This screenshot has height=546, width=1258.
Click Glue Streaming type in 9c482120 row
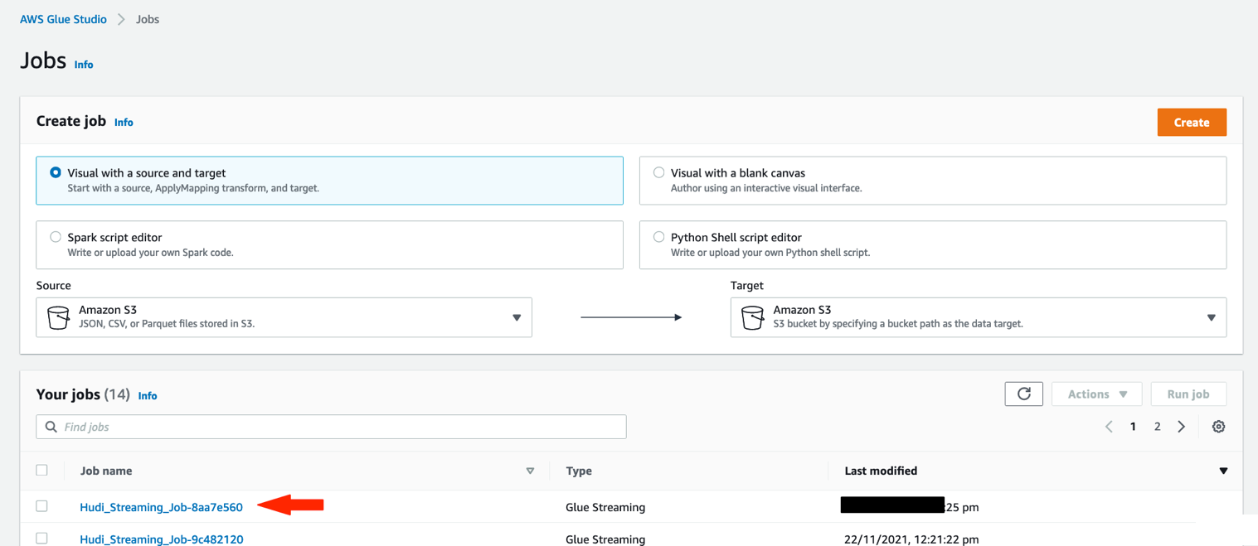coord(605,539)
